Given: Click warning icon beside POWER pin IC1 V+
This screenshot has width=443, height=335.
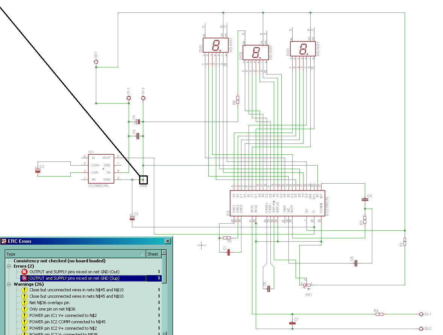Looking at the screenshot, I should 24,315.
